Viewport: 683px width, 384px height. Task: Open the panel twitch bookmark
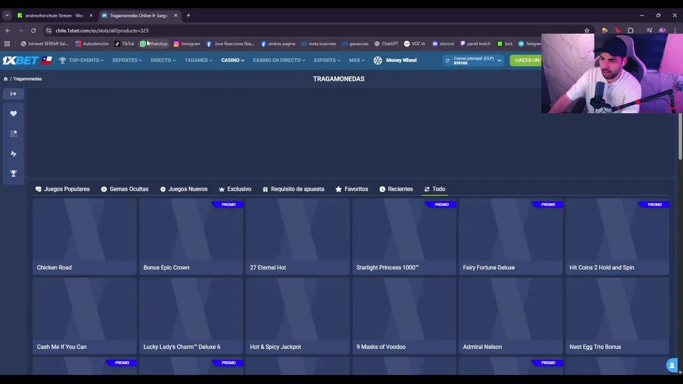pyautogui.click(x=475, y=44)
